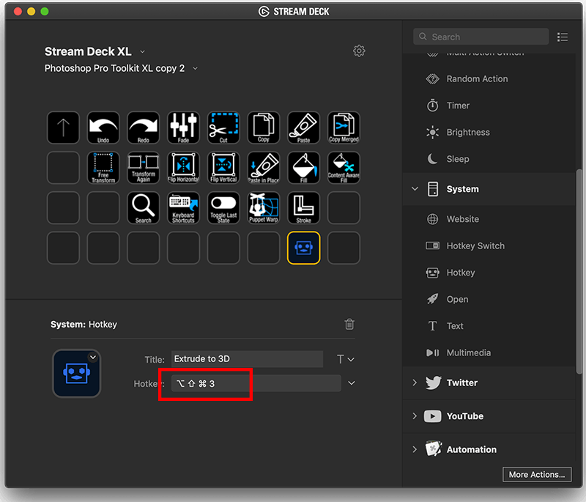Viewport: 586px width, 502px height.
Task: Select the Copy Merged key
Action: (344, 128)
